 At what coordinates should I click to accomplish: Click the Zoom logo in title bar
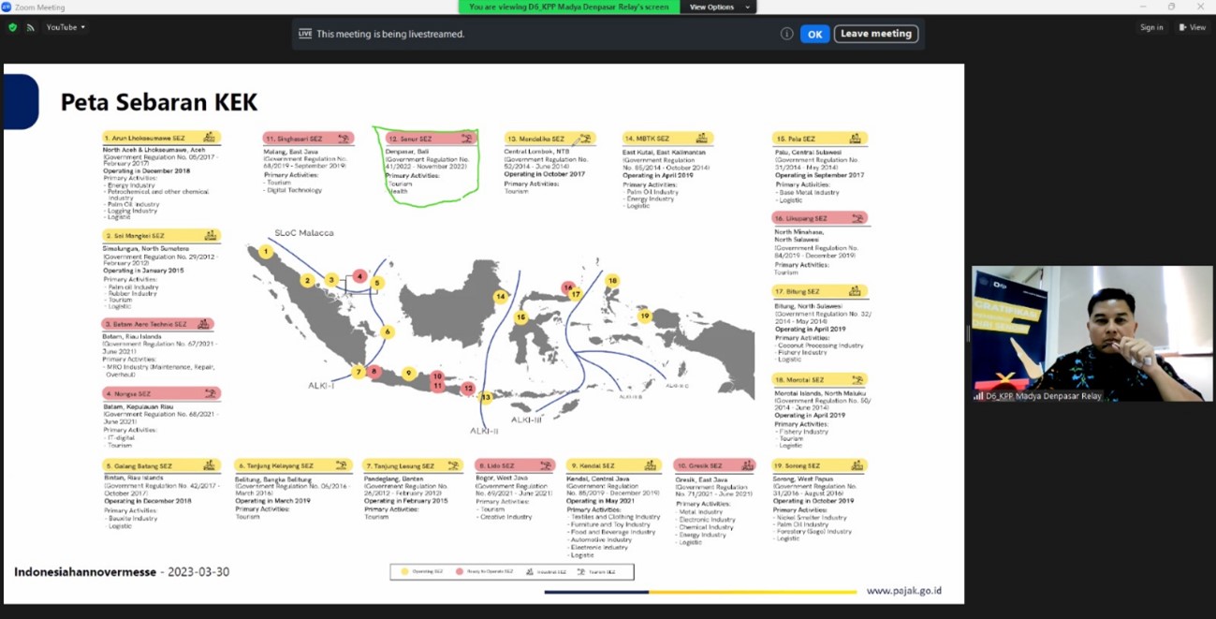[7, 7]
